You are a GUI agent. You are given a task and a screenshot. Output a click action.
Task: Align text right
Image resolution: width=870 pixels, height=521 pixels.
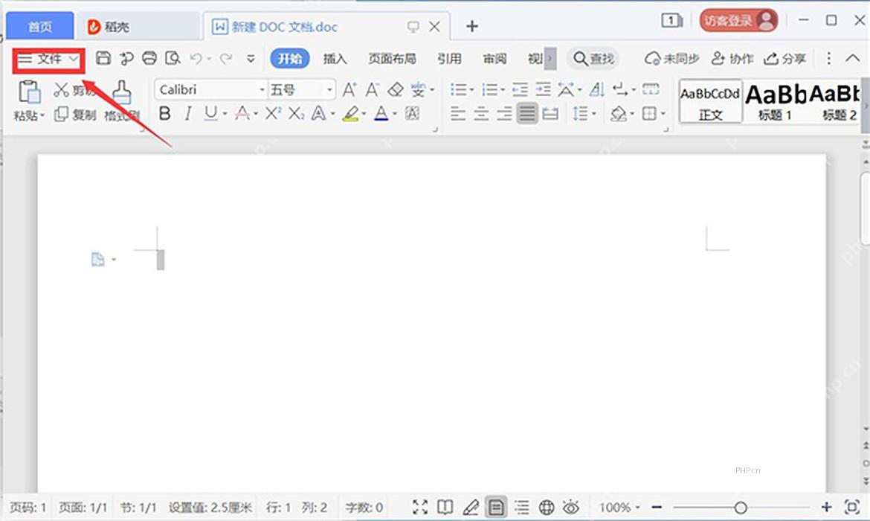(x=504, y=115)
